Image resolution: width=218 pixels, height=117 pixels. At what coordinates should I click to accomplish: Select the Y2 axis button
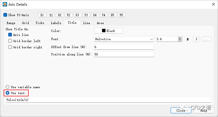click(69, 15)
